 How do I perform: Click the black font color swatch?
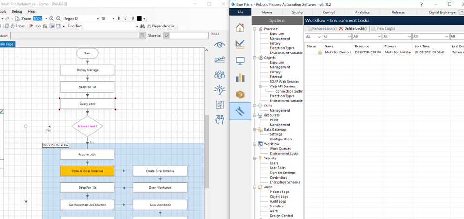coord(139,19)
